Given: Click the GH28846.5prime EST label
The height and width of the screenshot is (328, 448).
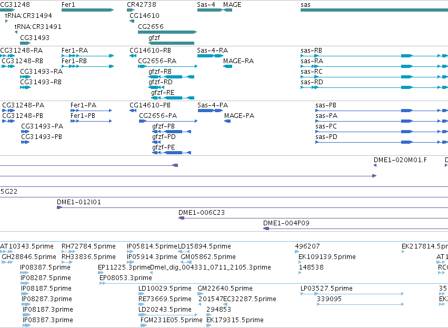Looking at the screenshot, I should pyautogui.click(x=29, y=257).
